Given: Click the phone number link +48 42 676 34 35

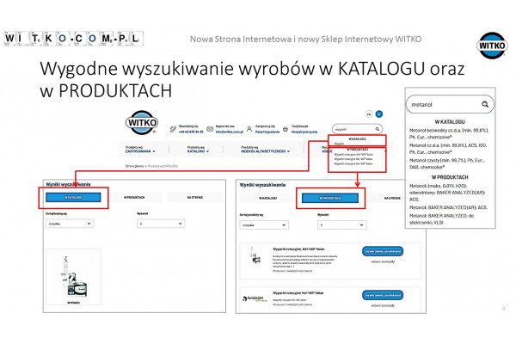Looking at the screenshot, I should click(x=191, y=132).
